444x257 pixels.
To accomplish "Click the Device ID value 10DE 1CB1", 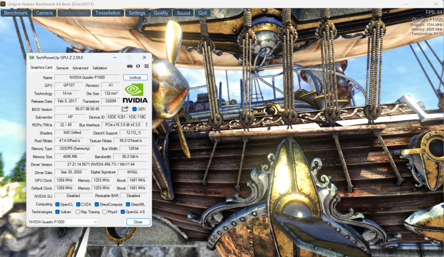I will coord(127,117).
